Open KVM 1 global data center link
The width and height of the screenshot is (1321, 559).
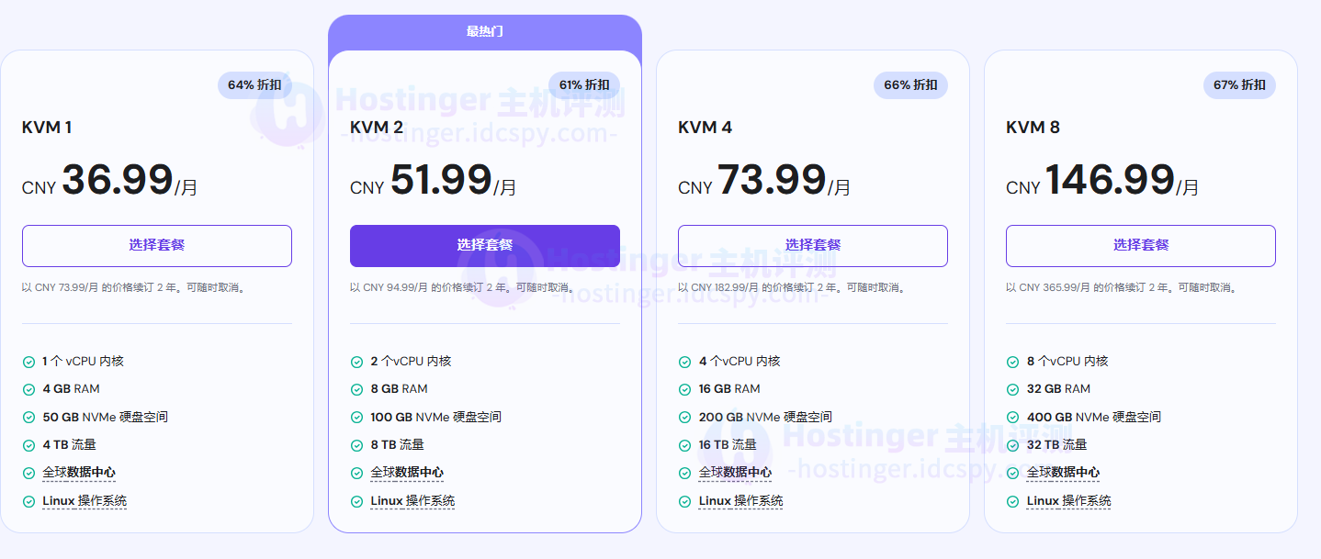pos(79,473)
